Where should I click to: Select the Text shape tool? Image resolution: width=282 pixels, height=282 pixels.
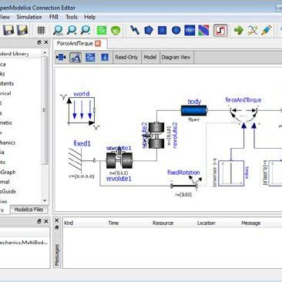click(190, 31)
